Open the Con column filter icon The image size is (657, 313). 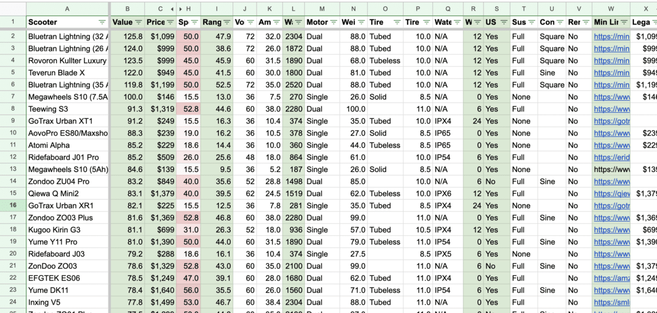click(559, 22)
